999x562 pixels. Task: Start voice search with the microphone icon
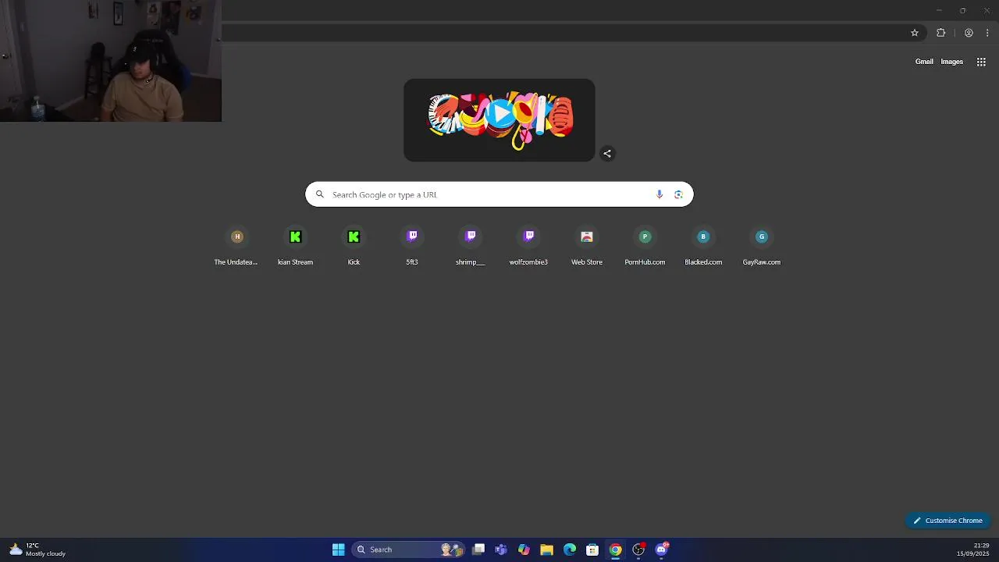tap(659, 194)
